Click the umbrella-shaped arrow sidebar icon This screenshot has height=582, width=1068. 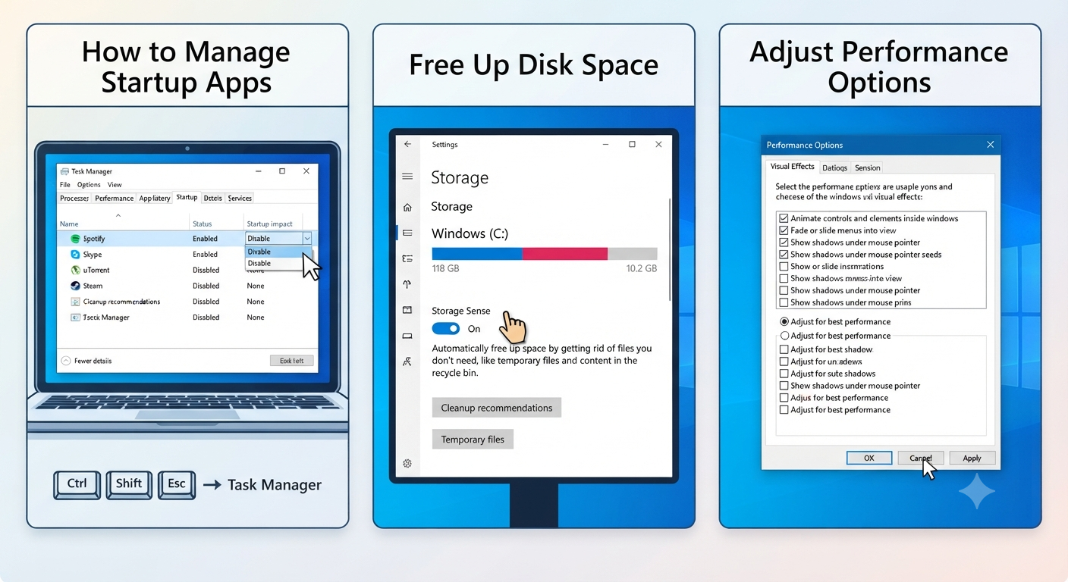point(407,284)
